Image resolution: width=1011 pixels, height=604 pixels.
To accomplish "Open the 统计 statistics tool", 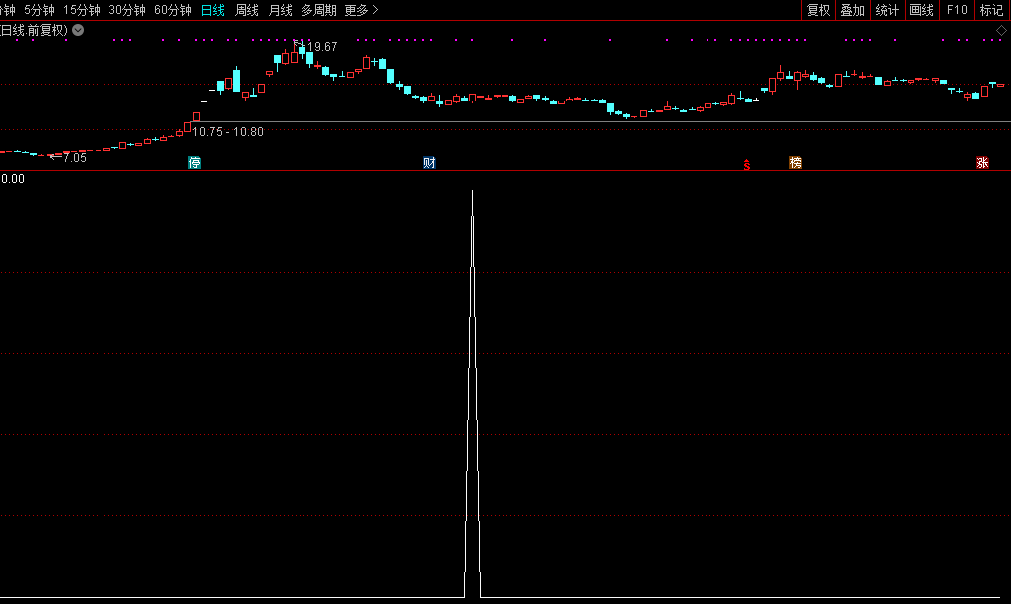I will click(x=887, y=10).
